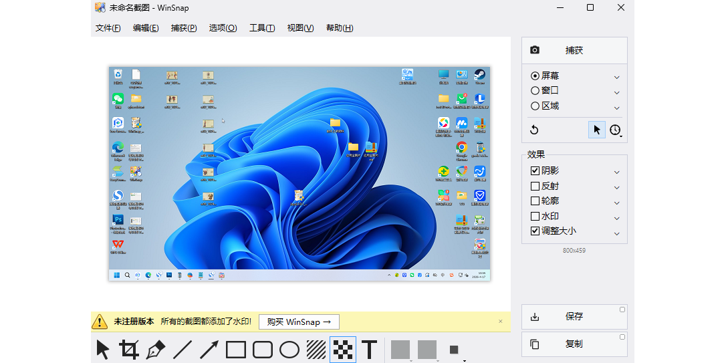
Task: Click the 保存 save button
Action: 574,317
